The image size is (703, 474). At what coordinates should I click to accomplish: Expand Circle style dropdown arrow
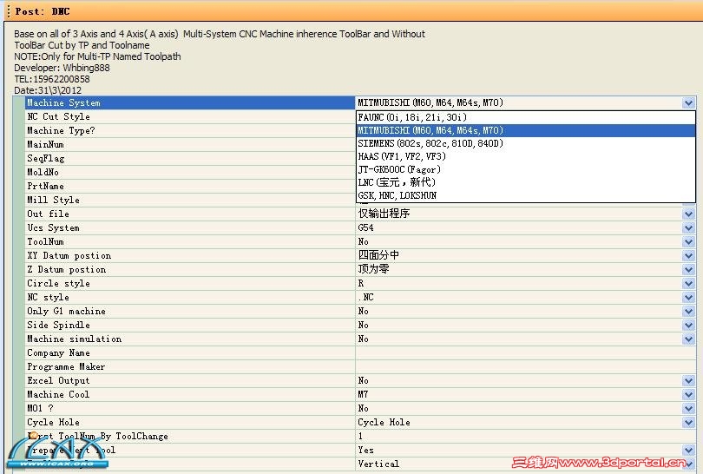(x=688, y=284)
